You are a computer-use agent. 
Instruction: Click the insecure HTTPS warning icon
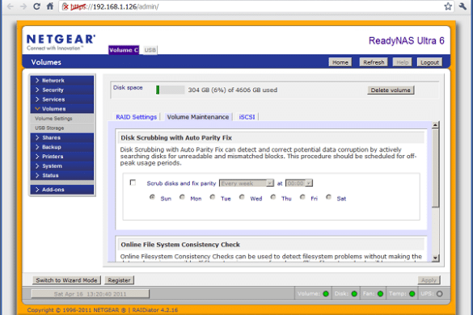65,6
